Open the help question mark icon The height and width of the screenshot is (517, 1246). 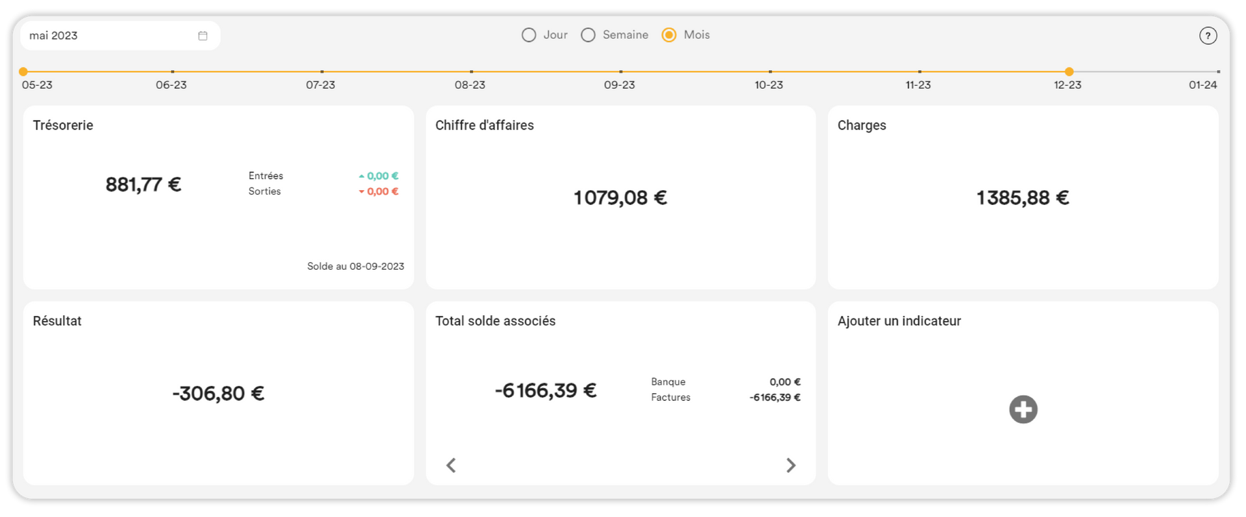click(x=1207, y=36)
